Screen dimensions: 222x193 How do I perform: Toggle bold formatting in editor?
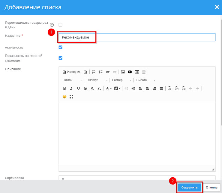pos(64,89)
